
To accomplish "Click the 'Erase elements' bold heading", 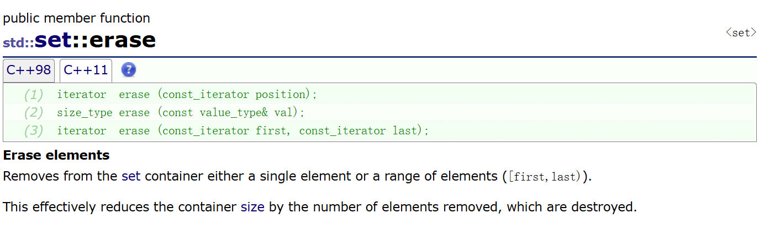I will [56, 155].
